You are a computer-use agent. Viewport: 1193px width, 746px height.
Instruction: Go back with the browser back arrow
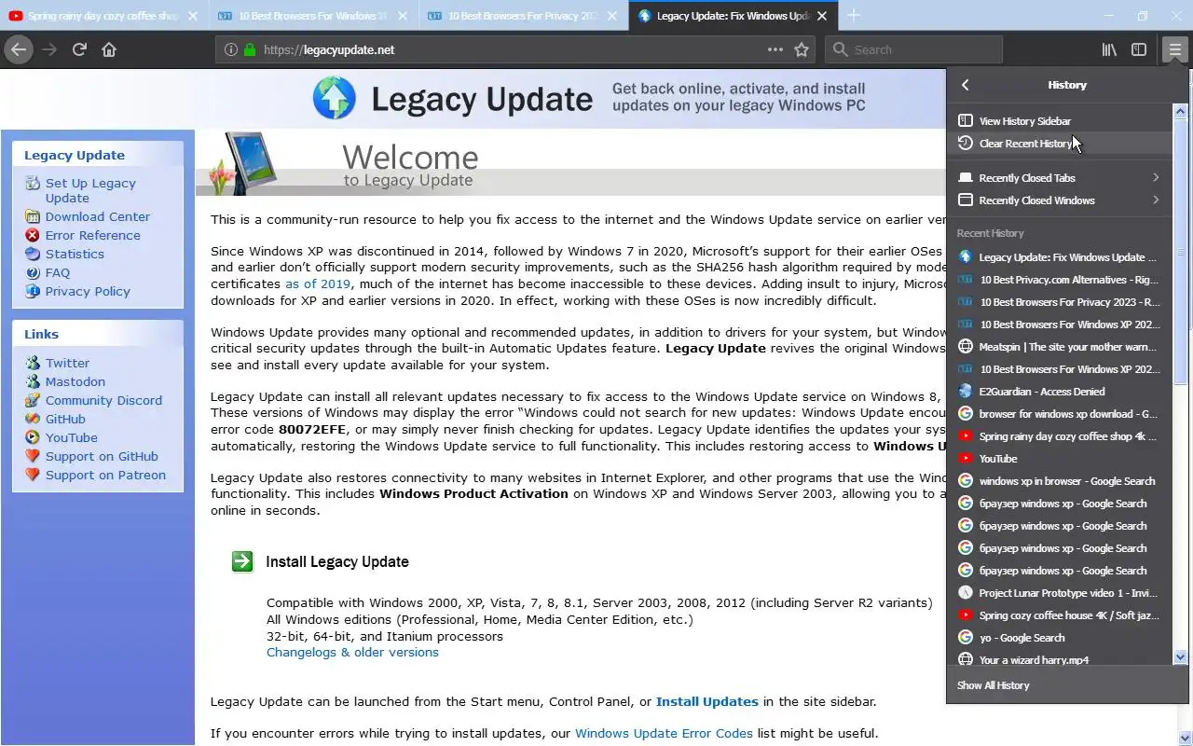pos(19,49)
